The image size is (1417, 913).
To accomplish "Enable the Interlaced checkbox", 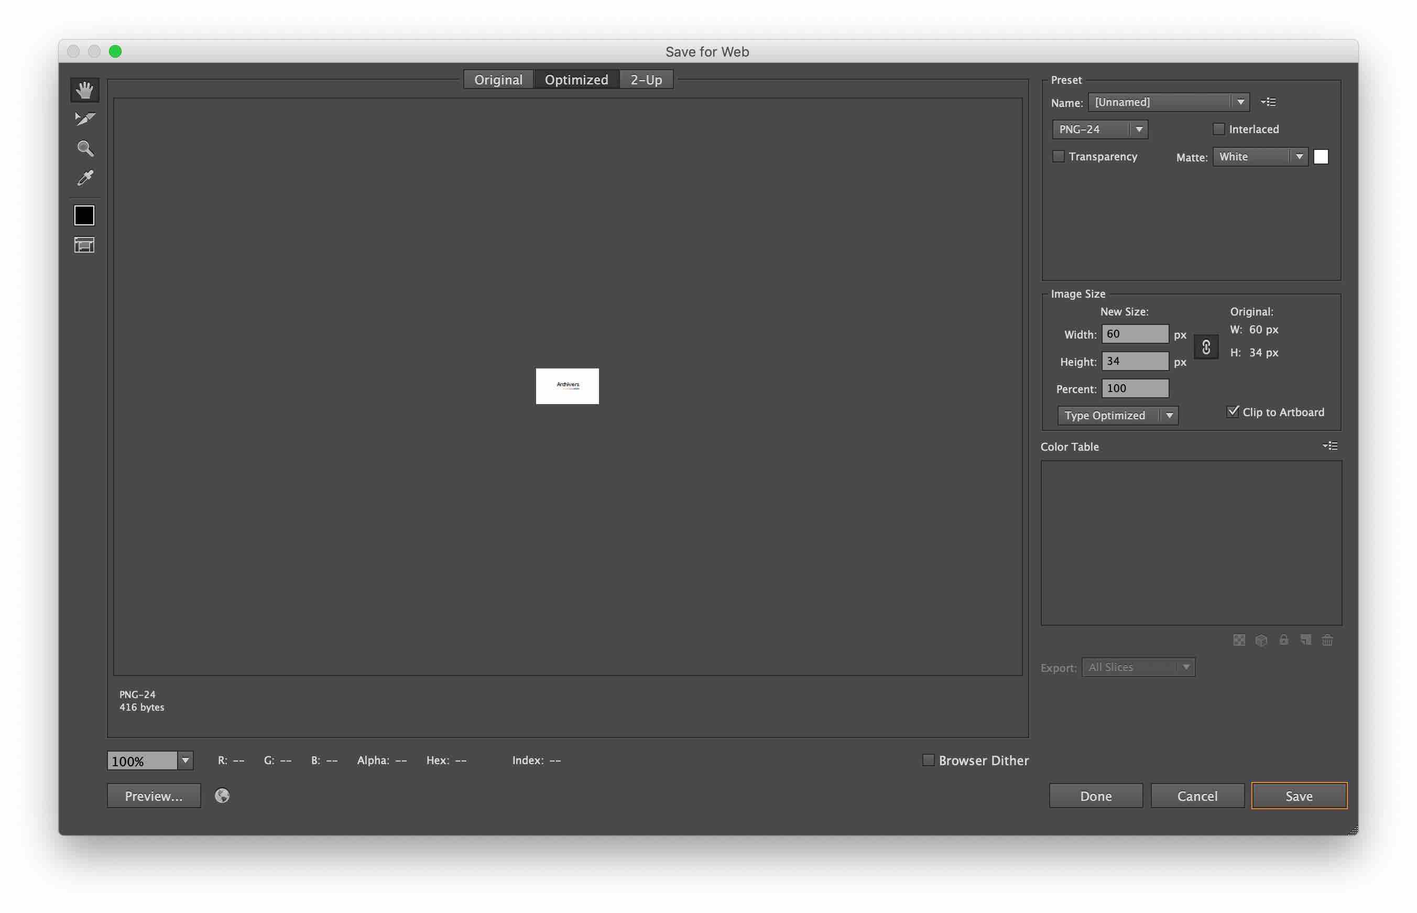I will coord(1218,129).
